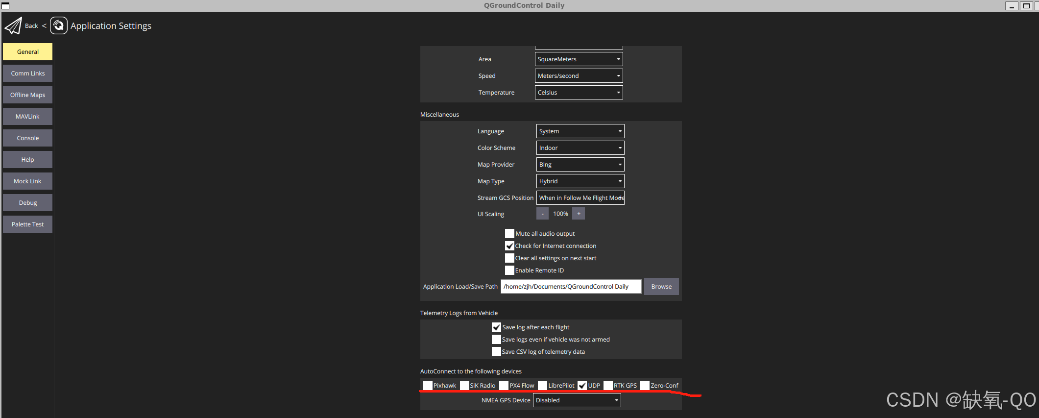Click the Debug button
1039x418 pixels.
tap(28, 202)
